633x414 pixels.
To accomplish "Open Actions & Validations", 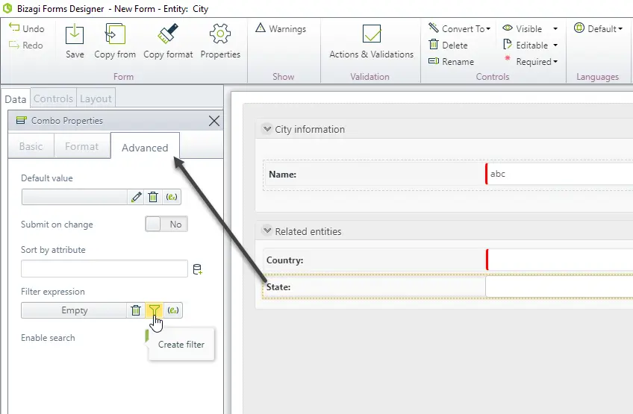I will [372, 41].
